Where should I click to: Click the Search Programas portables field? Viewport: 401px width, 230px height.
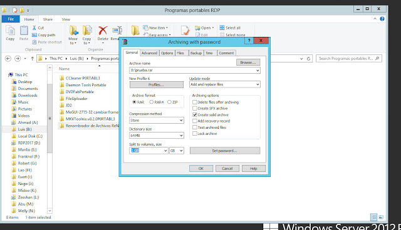pyautogui.click(x=349, y=59)
